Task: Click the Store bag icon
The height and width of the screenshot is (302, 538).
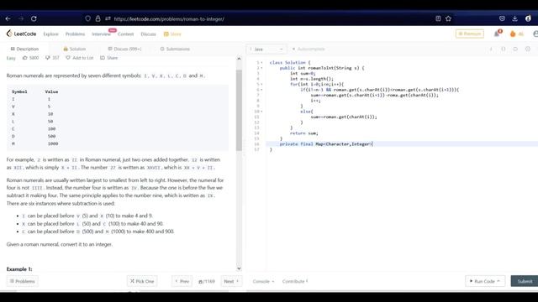Action: click(x=166, y=34)
